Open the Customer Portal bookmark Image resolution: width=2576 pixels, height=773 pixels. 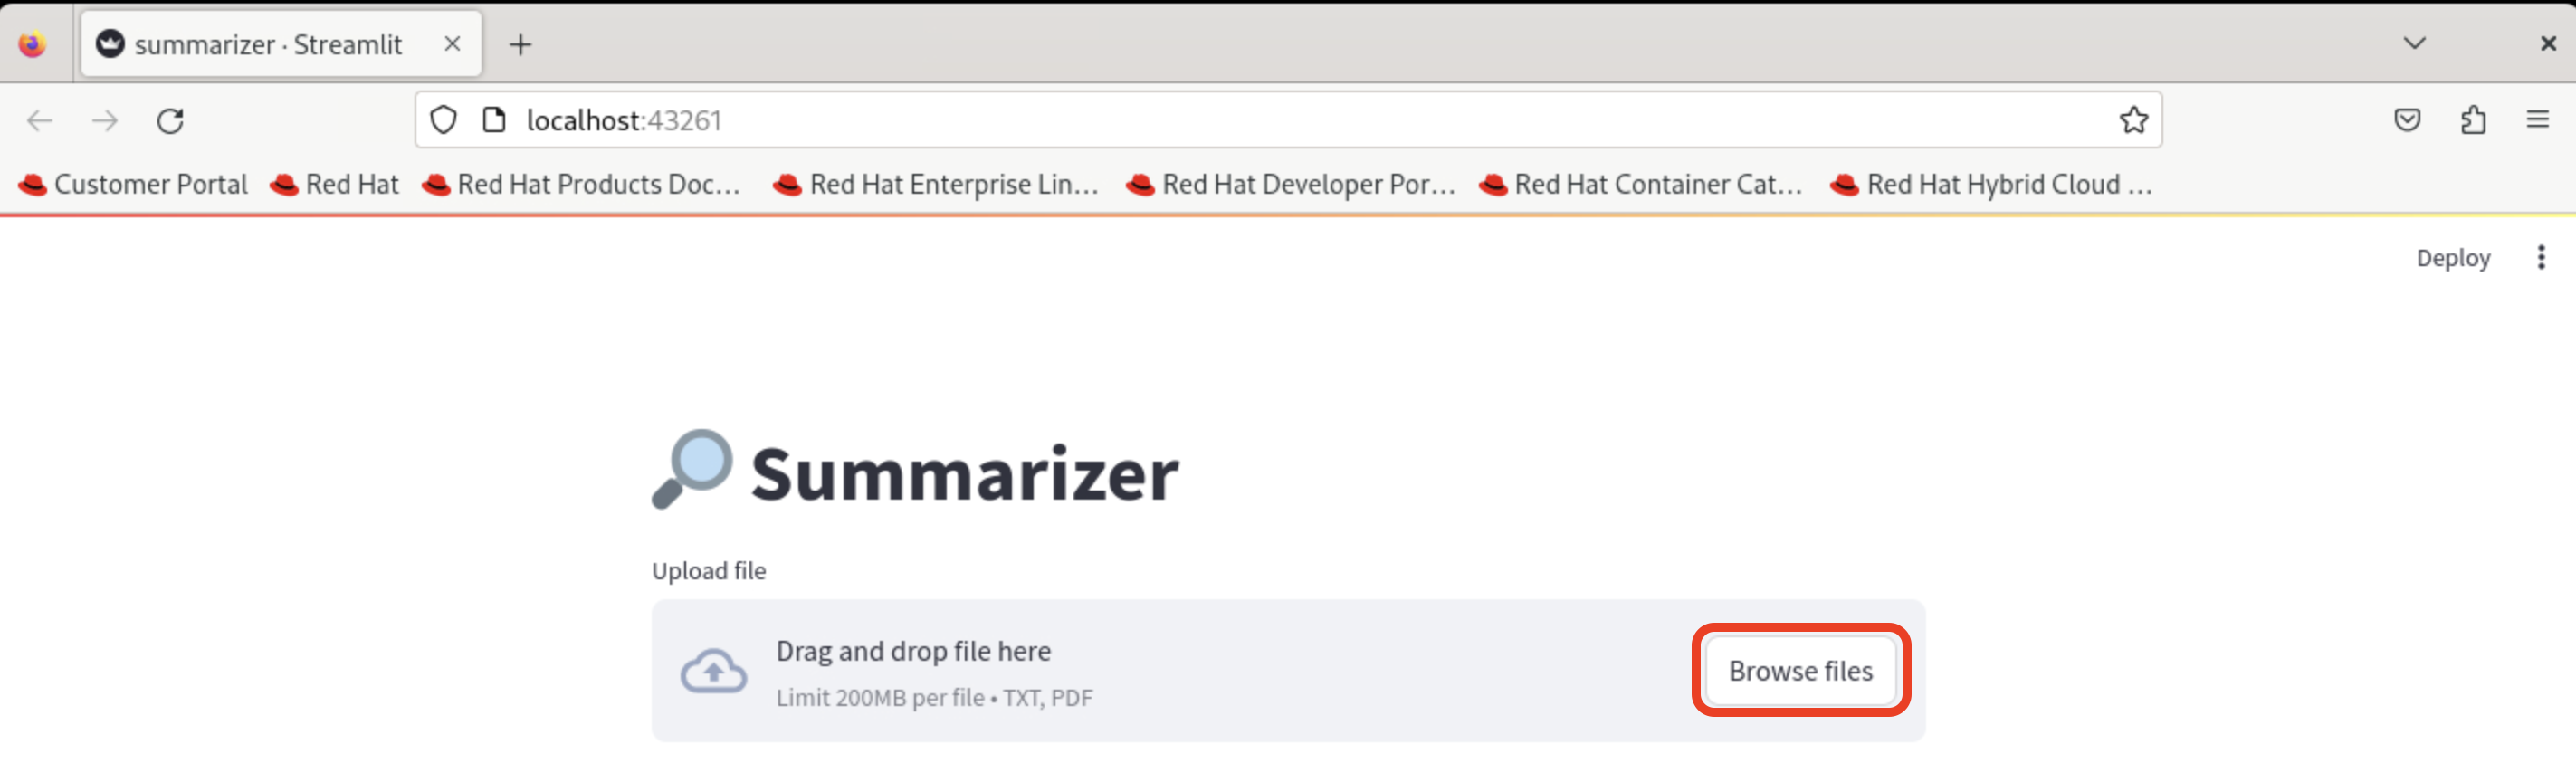tap(134, 184)
